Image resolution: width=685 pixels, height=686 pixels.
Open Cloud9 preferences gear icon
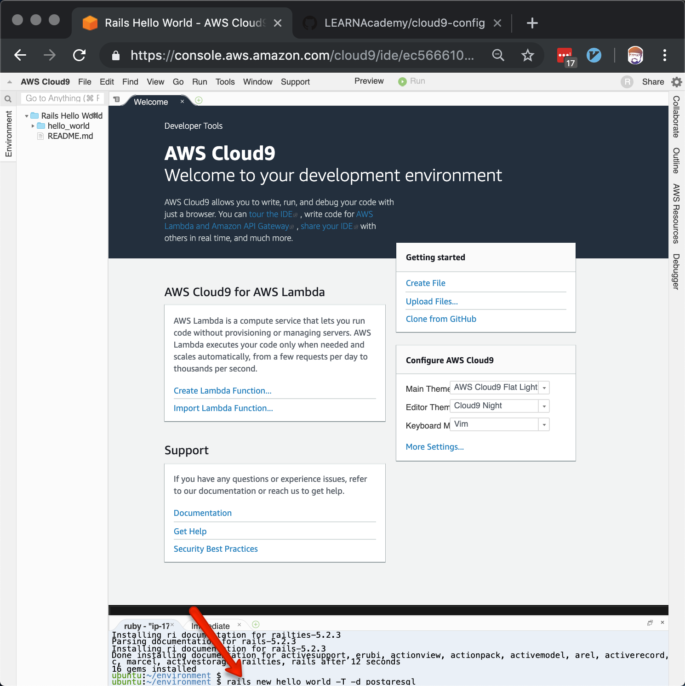pos(676,82)
